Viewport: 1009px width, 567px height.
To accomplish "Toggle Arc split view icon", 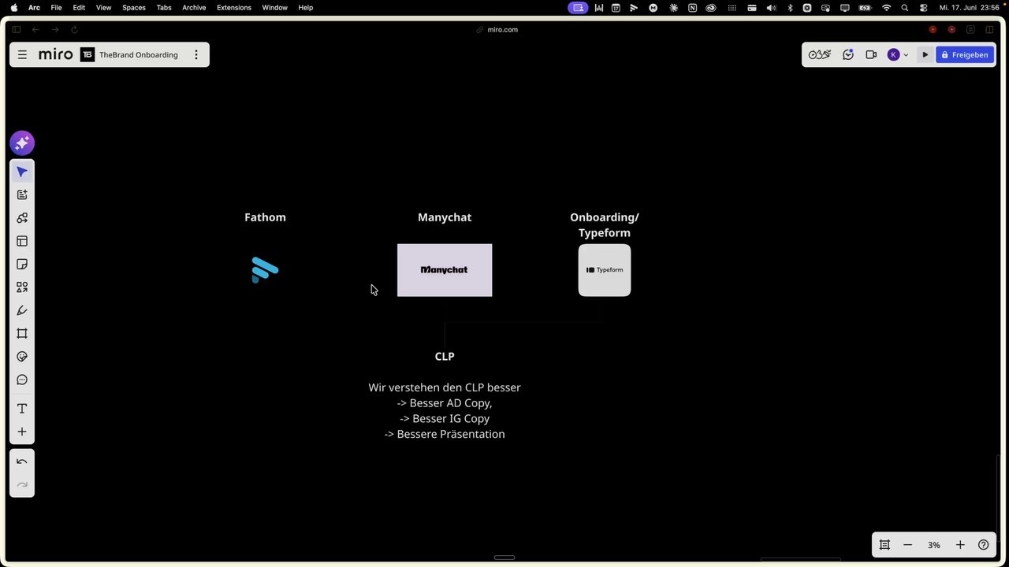I will pos(990,30).
